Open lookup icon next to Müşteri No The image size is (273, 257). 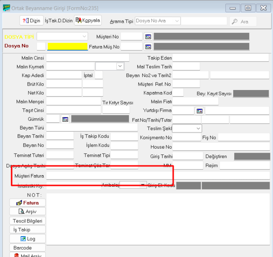tap(148, 37)
